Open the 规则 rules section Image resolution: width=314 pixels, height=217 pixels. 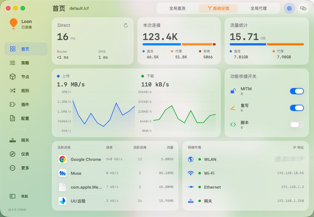(x=26, y=91)
